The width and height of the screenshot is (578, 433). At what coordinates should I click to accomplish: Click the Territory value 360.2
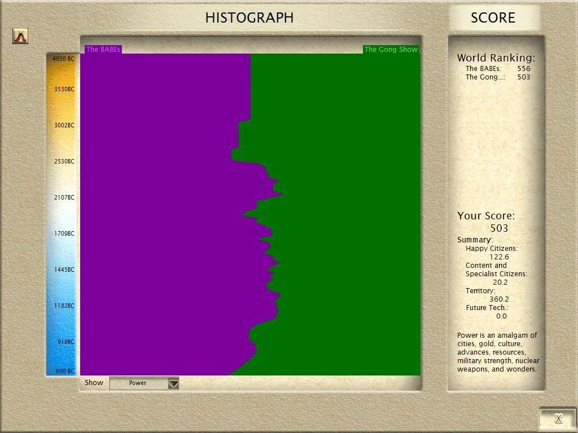[499, 299]
